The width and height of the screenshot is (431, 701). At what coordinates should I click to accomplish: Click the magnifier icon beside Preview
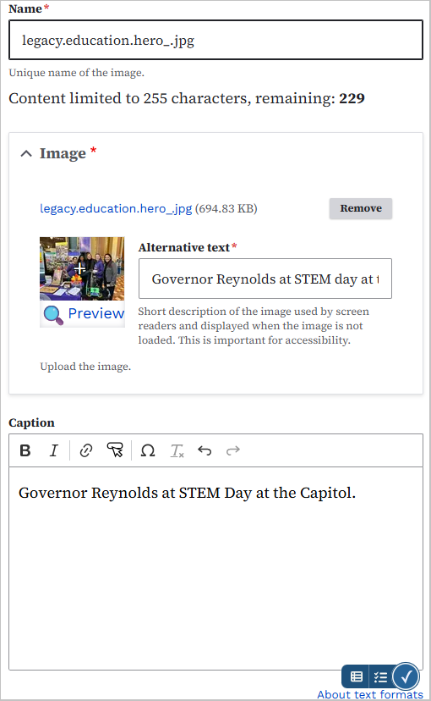(x=53, y=315)
